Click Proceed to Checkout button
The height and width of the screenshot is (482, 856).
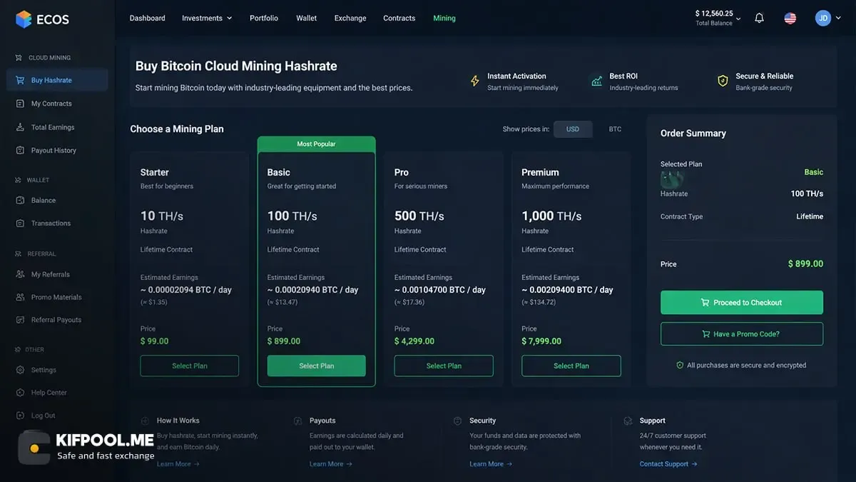pos(742,303)
